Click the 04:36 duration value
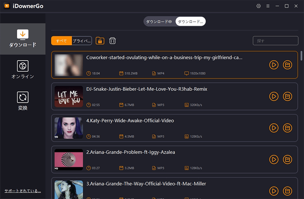This screenshot has width=304, height=199. coord(96,137)
